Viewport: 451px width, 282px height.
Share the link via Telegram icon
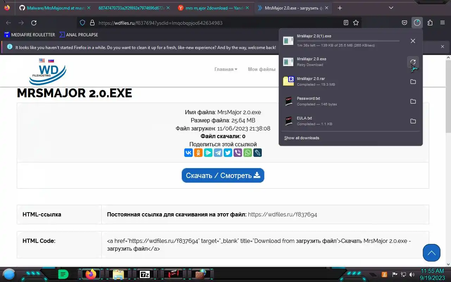[218, 153]
